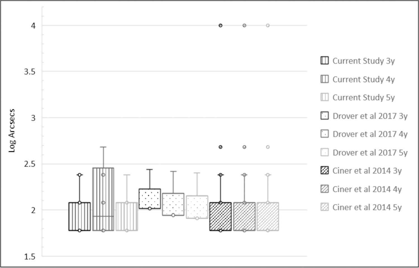
Task: Click the black dotted Drover 3y box
Action: (150, 199)
